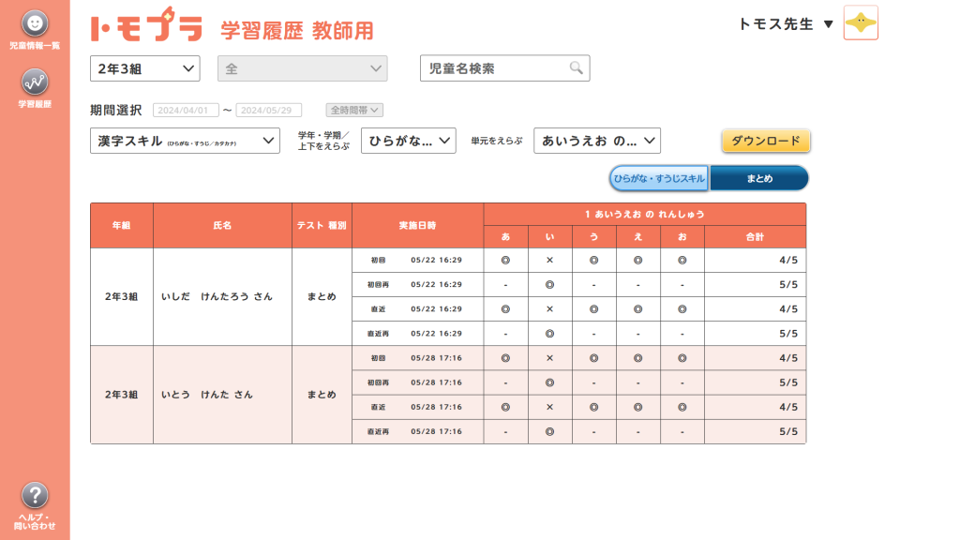
Task: Click 初回再 05/22 16:29 row
Action: [x=579, y=285]
